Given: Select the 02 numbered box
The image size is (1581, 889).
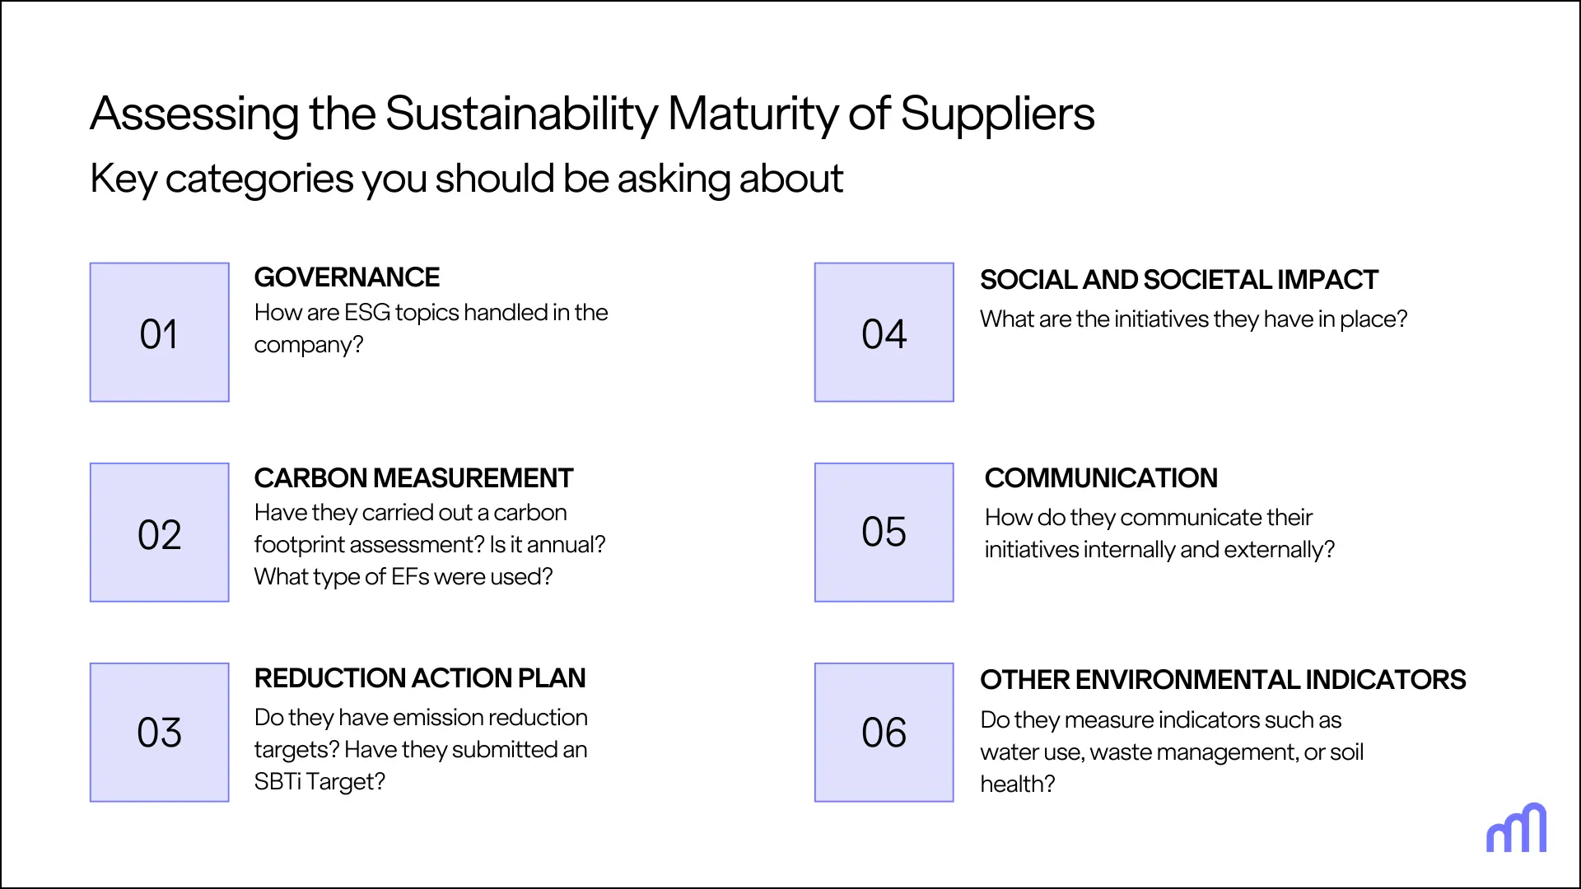Looking at the screenshot, I should pos(159,533).
